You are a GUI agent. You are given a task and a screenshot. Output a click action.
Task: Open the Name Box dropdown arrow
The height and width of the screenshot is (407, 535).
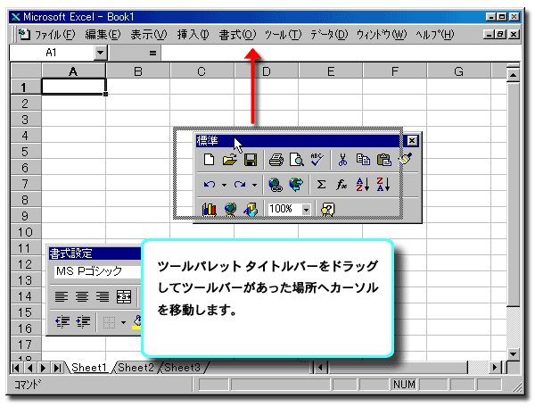click(100, 53)
